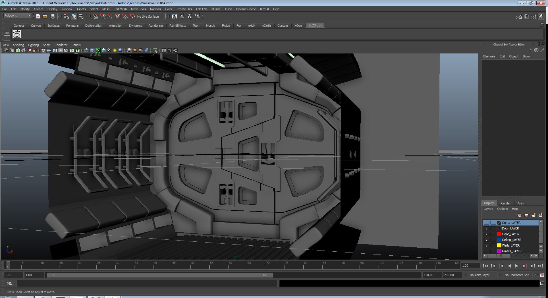Toggle visibility of Walls_LAYER
The image size is (548, 298).
point(486,245)
